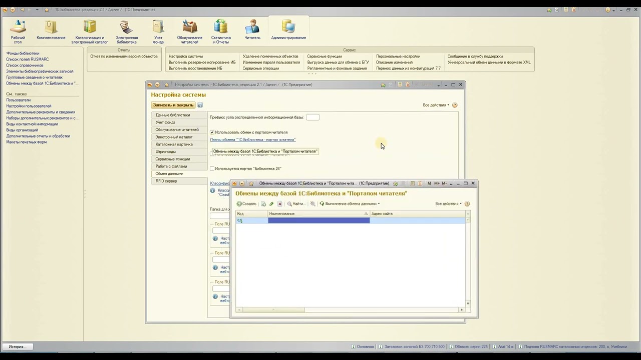Click the red X delete mark icon

pos(280,204)
